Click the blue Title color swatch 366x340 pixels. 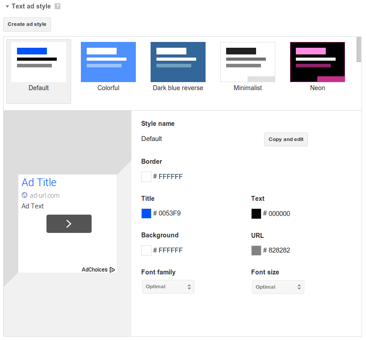pyautogui.click(x=146, y=214)
